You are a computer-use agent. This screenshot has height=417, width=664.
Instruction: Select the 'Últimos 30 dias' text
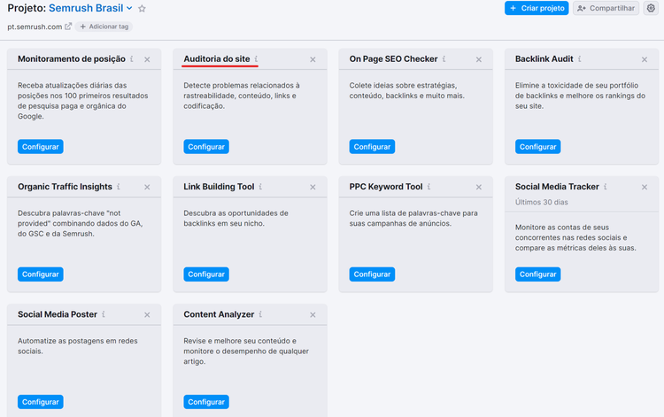(542, 202)
